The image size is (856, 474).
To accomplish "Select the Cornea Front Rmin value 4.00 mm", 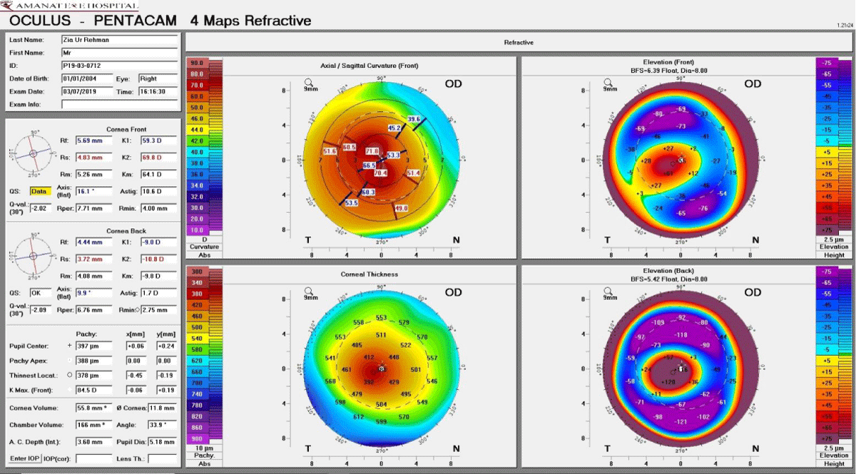I will (x=158, y=207).
